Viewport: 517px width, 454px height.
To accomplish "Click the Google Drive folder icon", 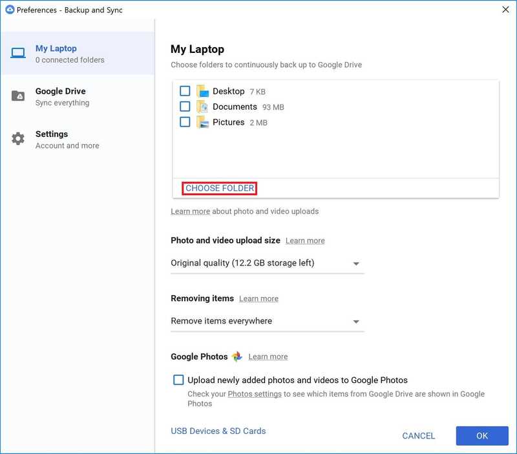I will (18, 96).
